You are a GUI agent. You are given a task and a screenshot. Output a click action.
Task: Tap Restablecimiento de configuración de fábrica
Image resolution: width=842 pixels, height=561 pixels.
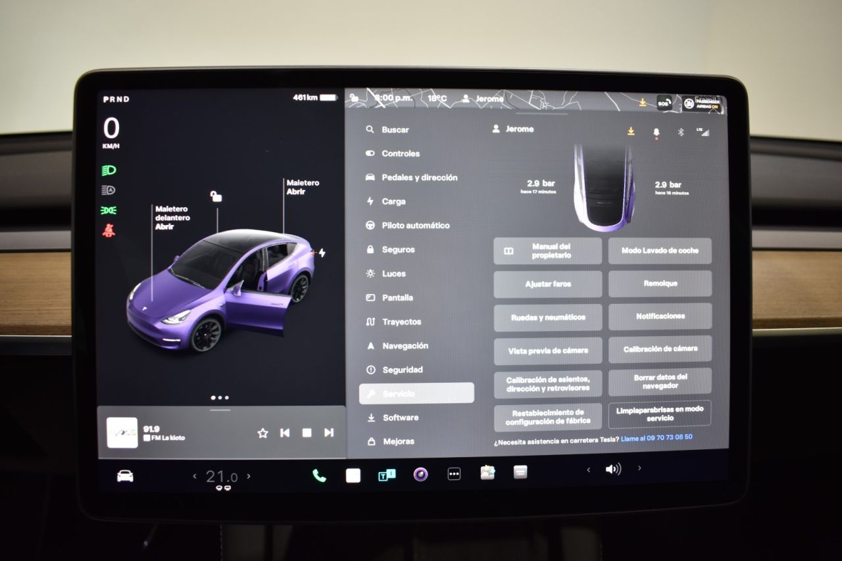pyautogui.click(x=547, y=417)
